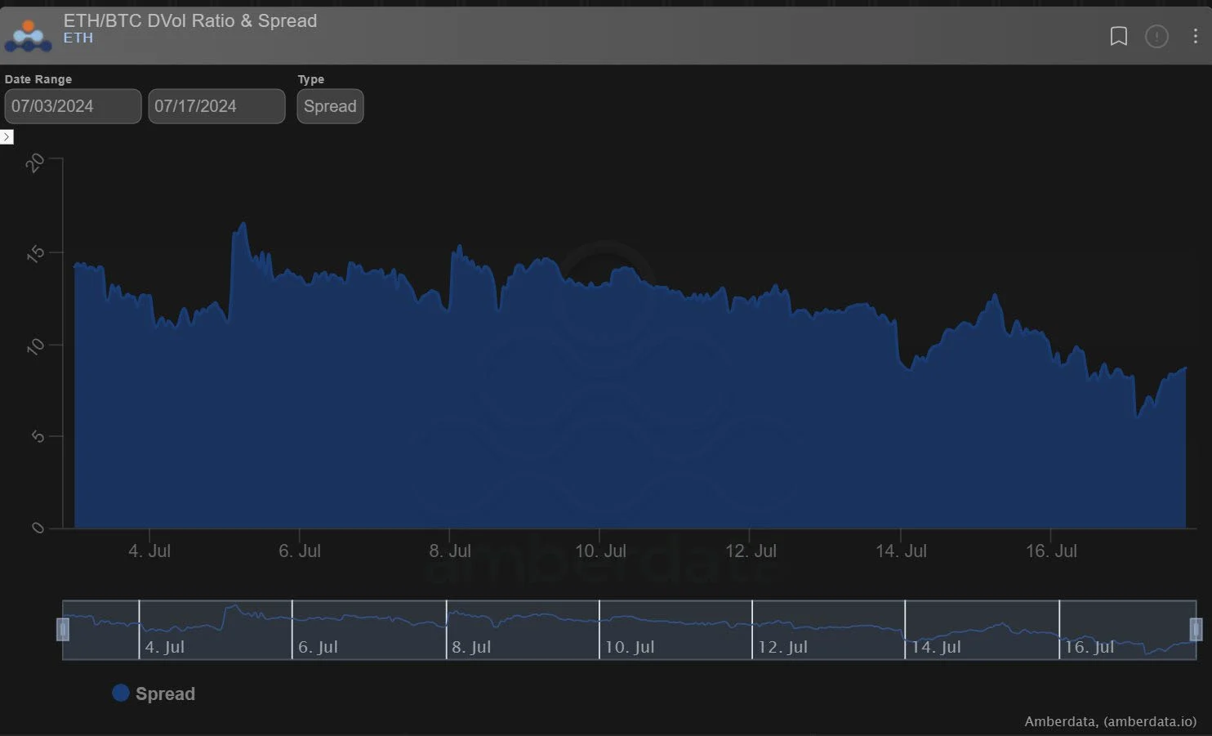
Task: Click '16. Jul' in the navigator strip
Action: tap(1089, 647)
